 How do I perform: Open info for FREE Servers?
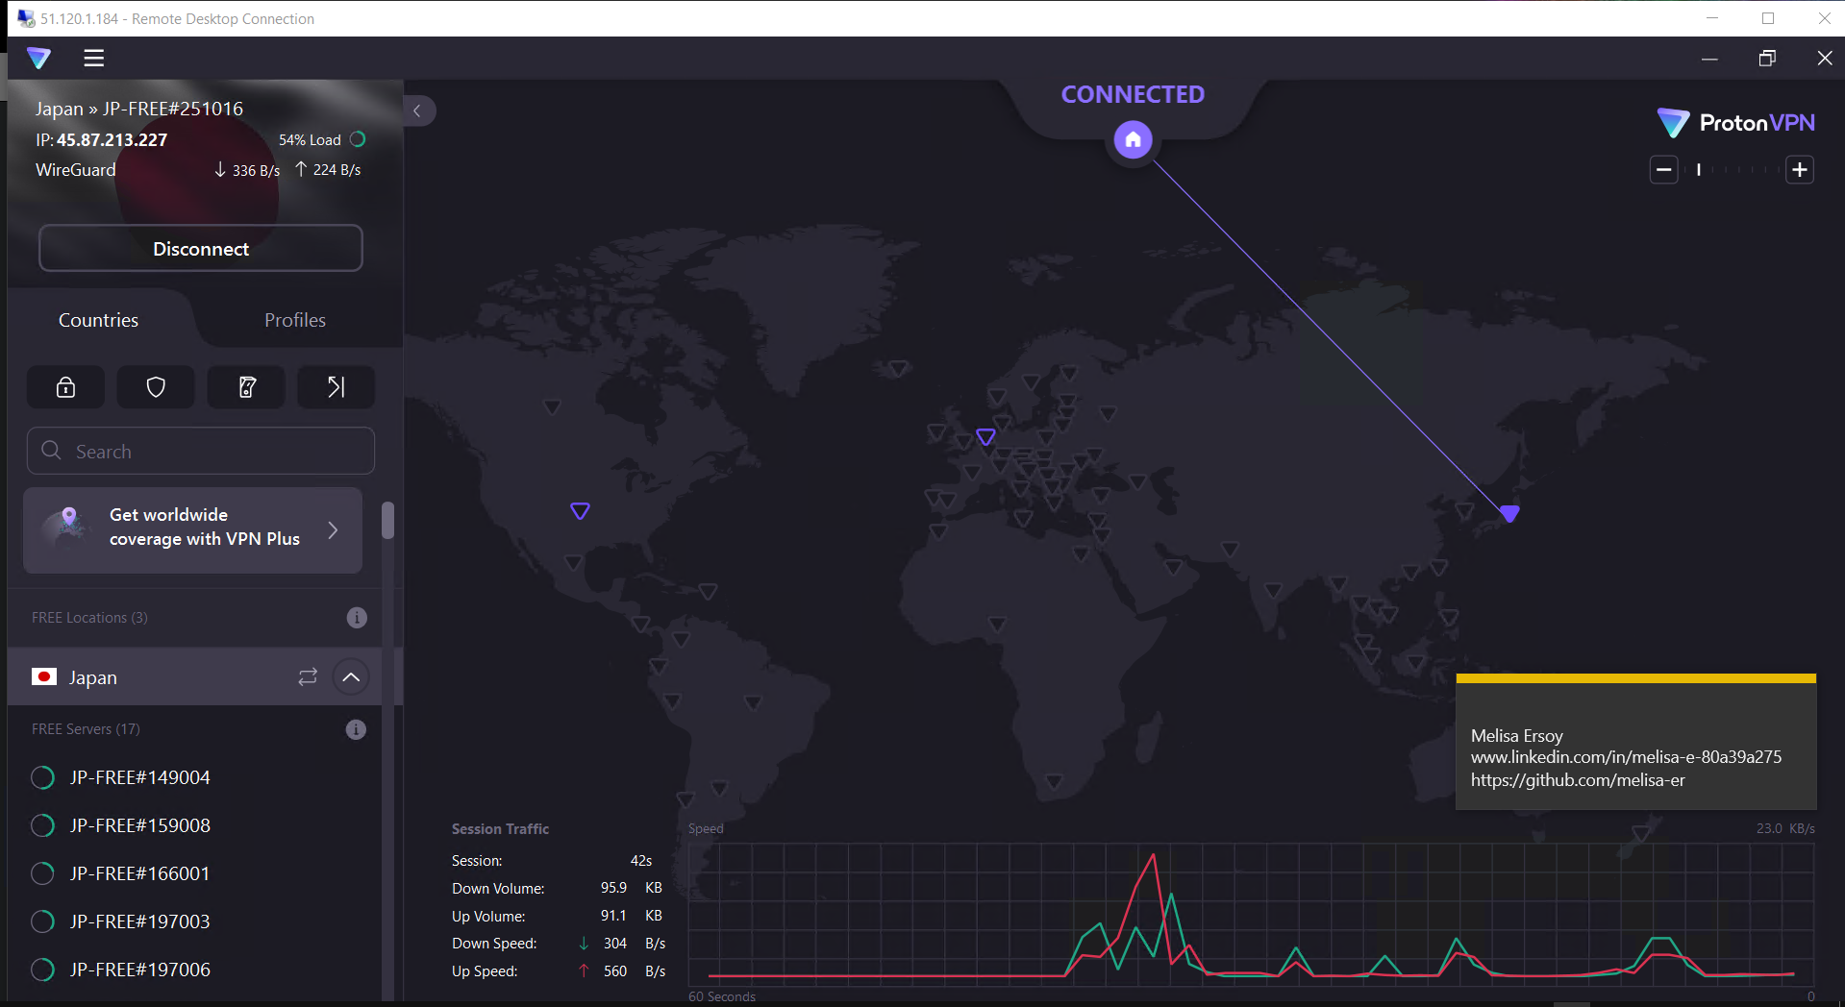[356, 730]
